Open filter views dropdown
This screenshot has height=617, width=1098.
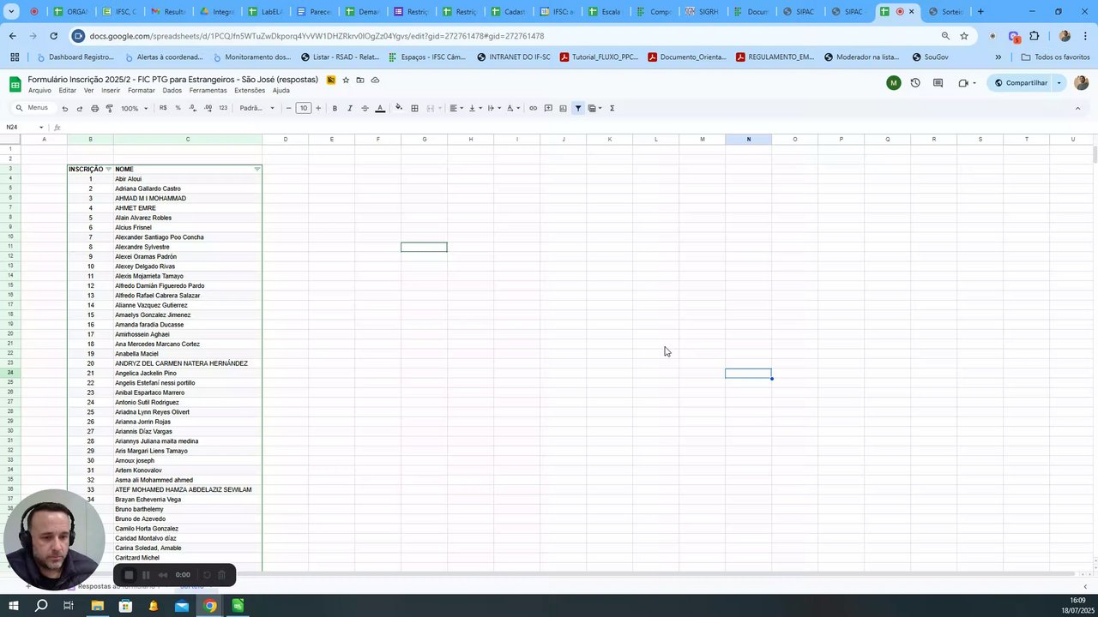coord(594,108)
